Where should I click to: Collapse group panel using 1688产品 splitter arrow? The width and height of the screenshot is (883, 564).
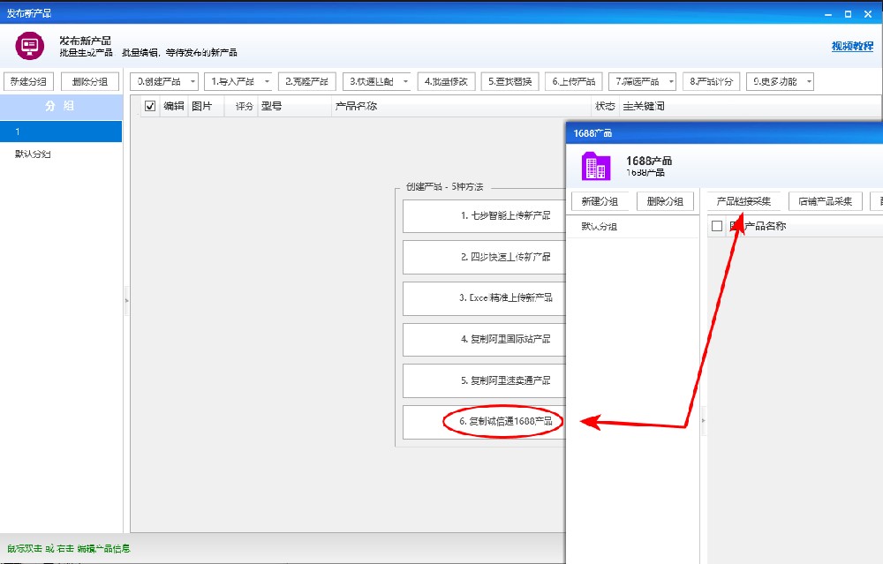point(704,420)
